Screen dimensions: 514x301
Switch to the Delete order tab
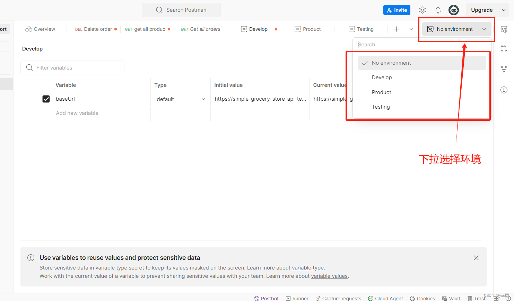point(96,29)
